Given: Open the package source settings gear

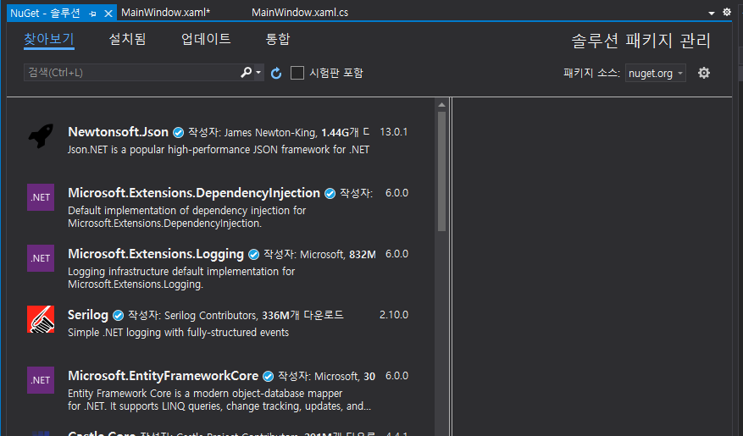Looking at the screenshot, I should coord(704,73).
